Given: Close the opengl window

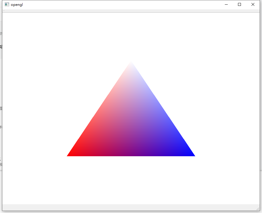Looking at the screenshot, I should pos(253,4).
